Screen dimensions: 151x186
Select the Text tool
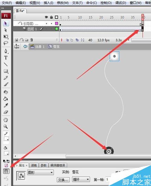[x=6, y=58]
